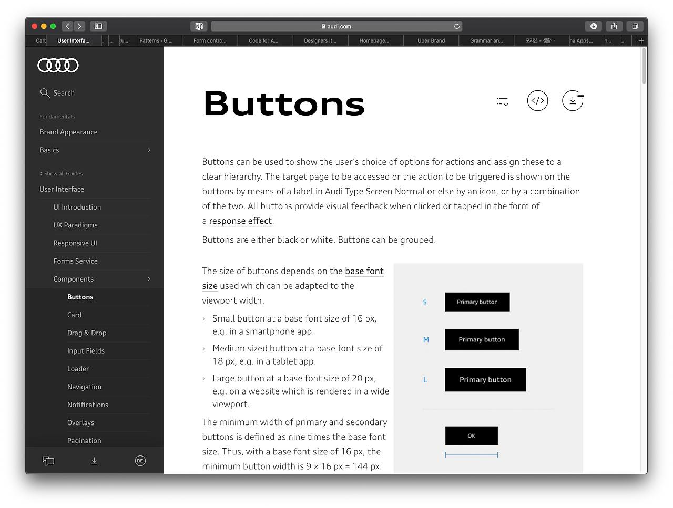The image size is (673, 508).
Task: Switch to the Uber Brand tab
Action: (x=431, y=40)
